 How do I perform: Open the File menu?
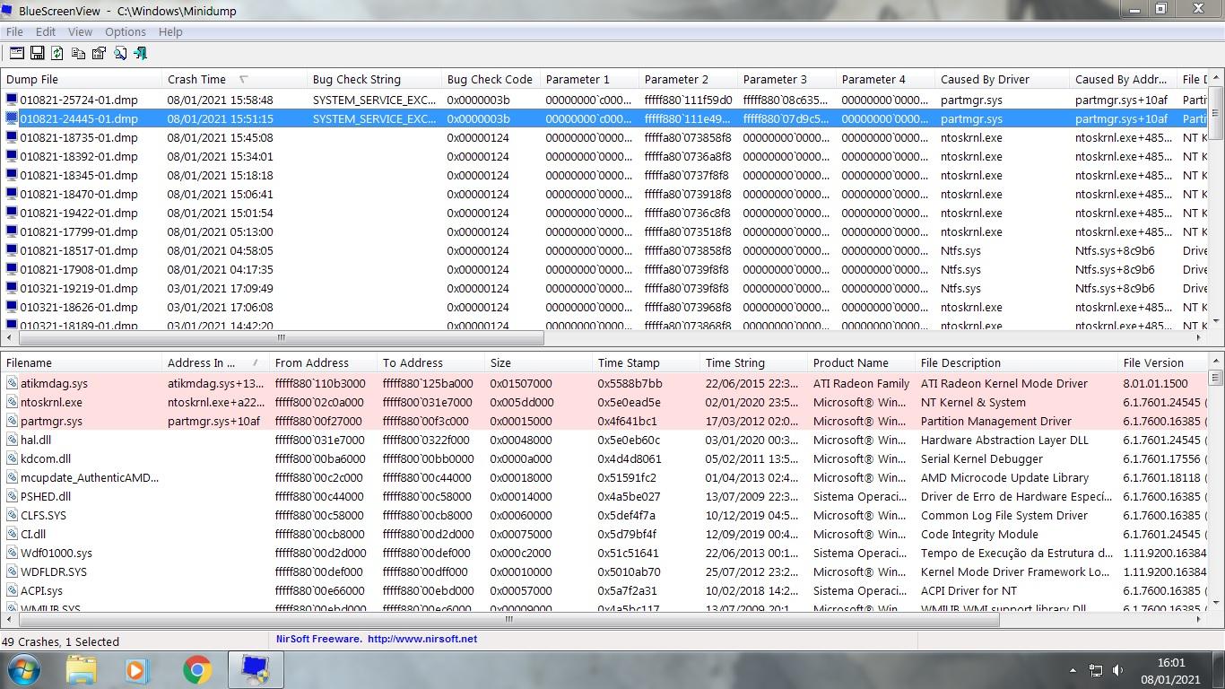[x=14, y=31]
